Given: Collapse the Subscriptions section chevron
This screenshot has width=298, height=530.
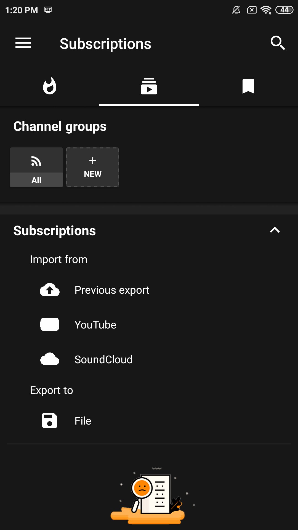Looking at the screenshot, I should point(275,230).
